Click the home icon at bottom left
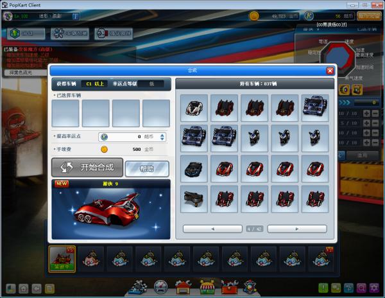This screenshot has width=385, height=298. [x=24, y=288]
